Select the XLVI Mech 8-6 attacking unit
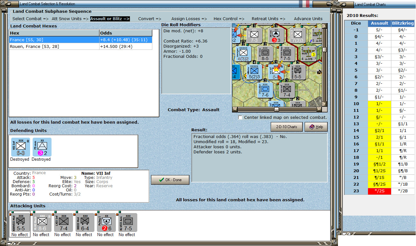This screenshot has height=246, width=416. click(42, 222)
